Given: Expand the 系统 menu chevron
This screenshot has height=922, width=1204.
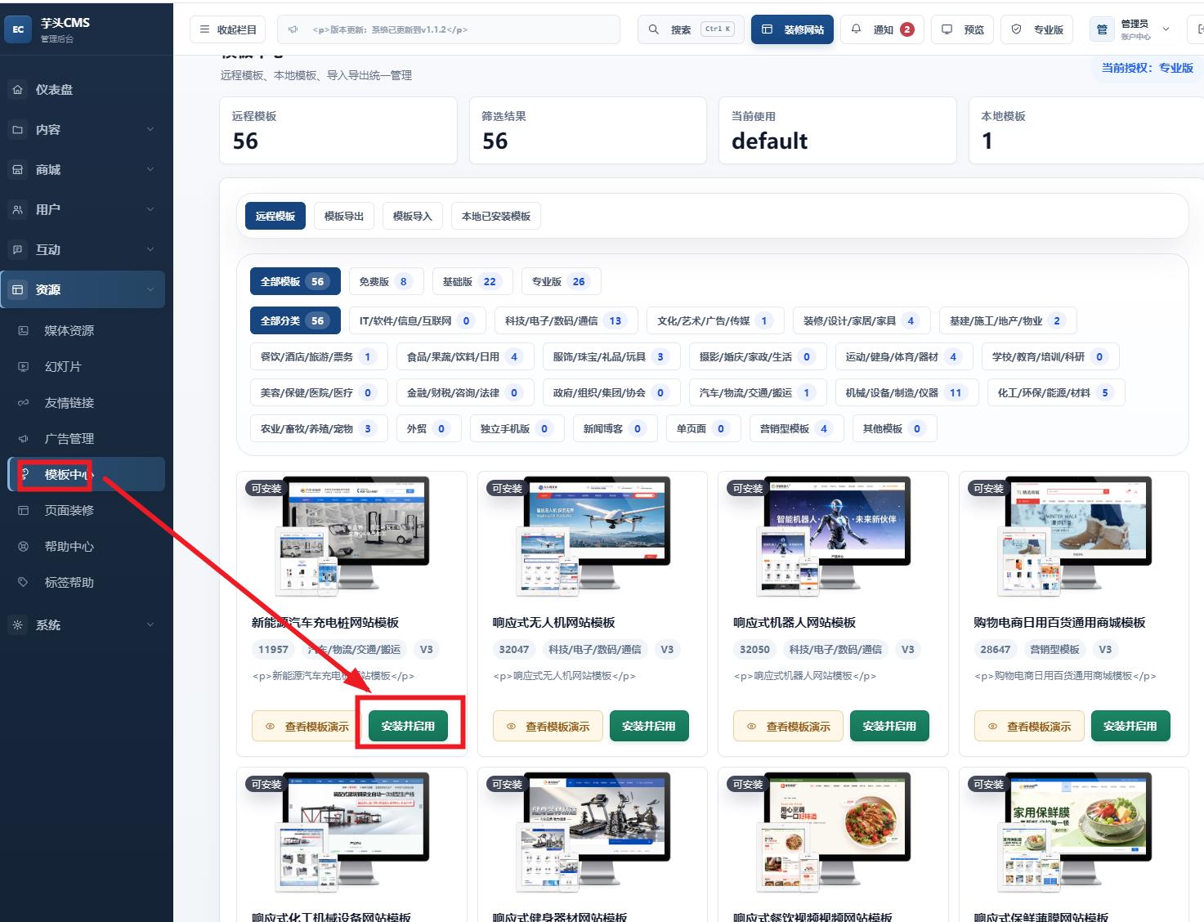Looking at the screenshot, I should click(x=150, y=625).
